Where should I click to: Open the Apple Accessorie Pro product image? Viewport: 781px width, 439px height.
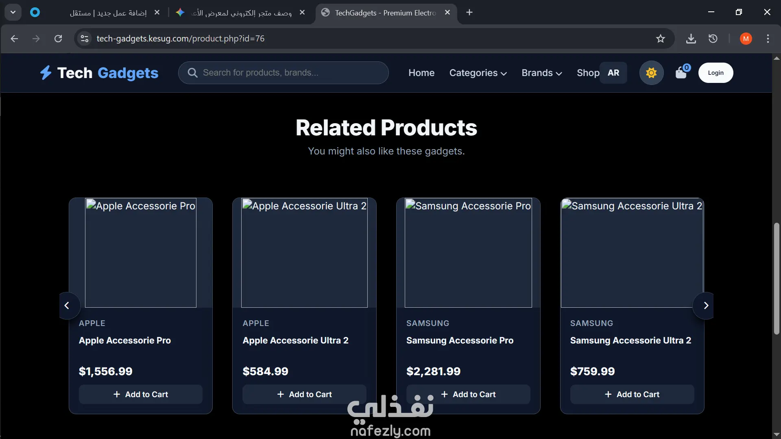(141, 253)
